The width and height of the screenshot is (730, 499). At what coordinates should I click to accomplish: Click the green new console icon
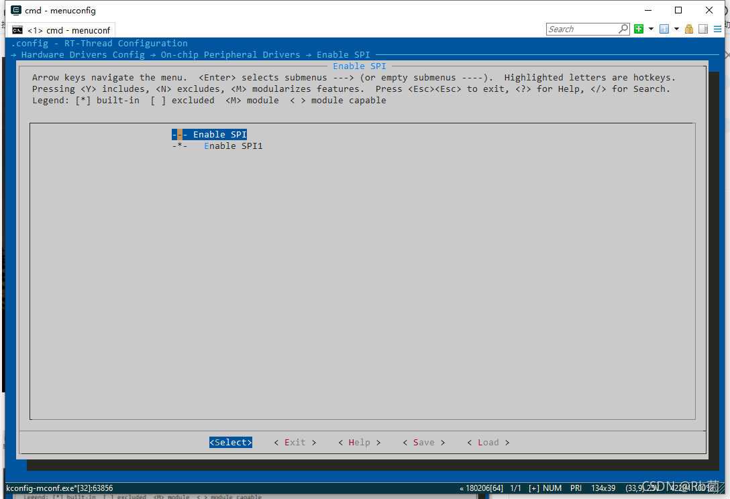coord(638,29)
